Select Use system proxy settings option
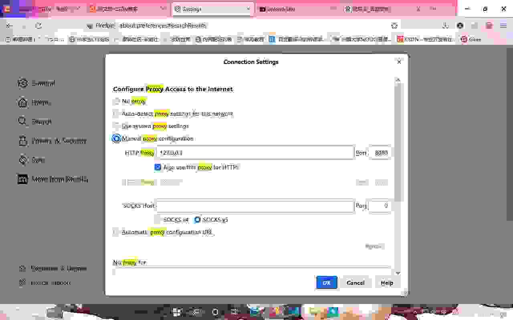 pyautogui.click(x=116, y=126)
